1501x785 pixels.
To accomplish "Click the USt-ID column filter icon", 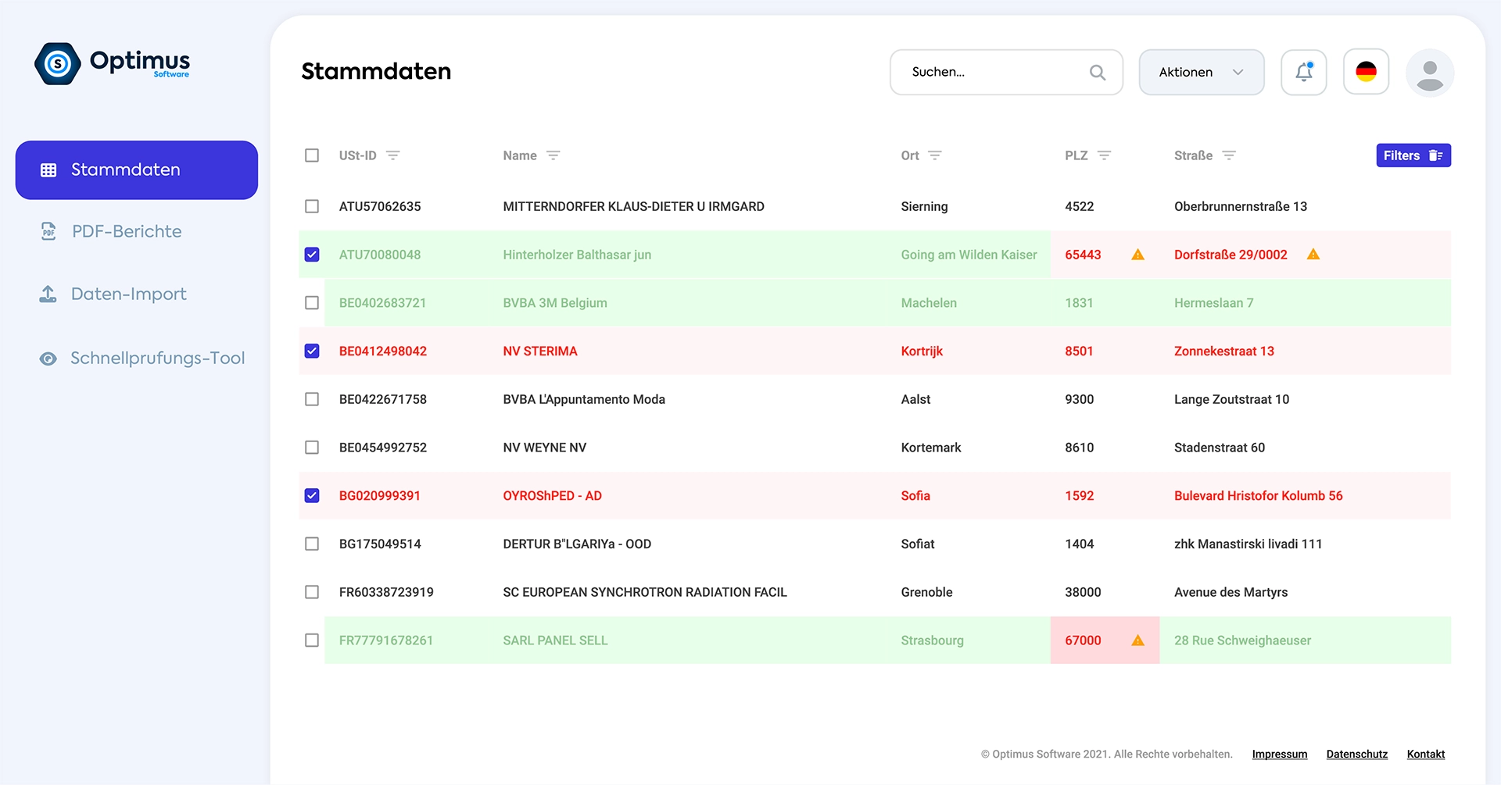I will coord(393,155).
